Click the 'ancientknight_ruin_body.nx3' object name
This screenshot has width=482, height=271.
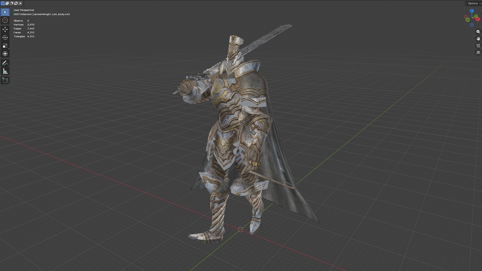pos(52,14)
